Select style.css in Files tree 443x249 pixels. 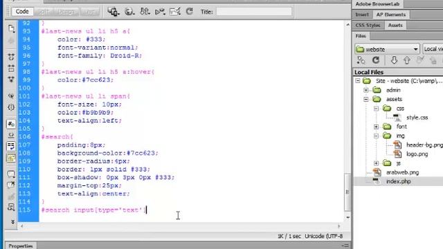417,118
